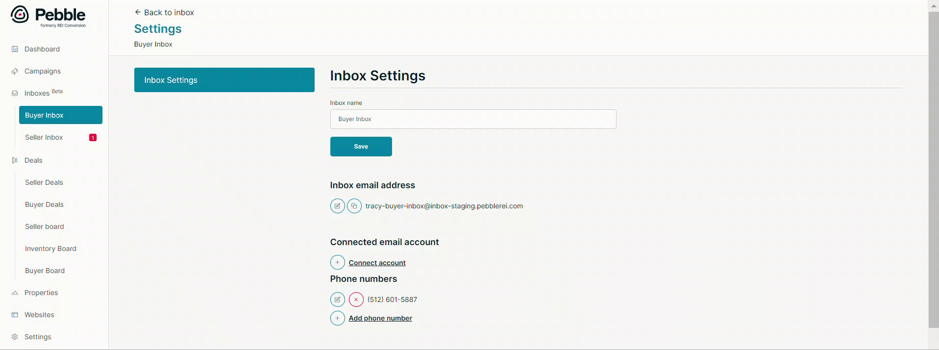Remove phone number (512) 601-5887
The image size is (939, 350).
356,300
